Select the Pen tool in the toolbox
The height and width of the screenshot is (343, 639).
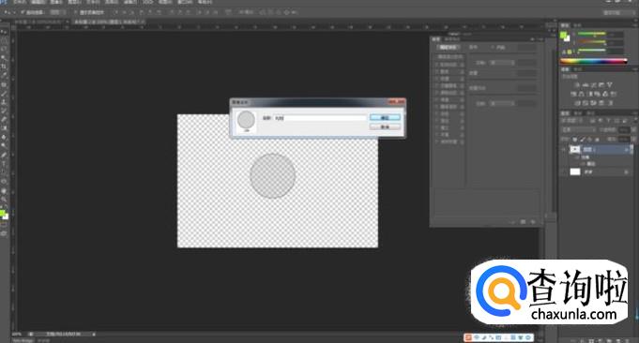click(x=4, y=155)
